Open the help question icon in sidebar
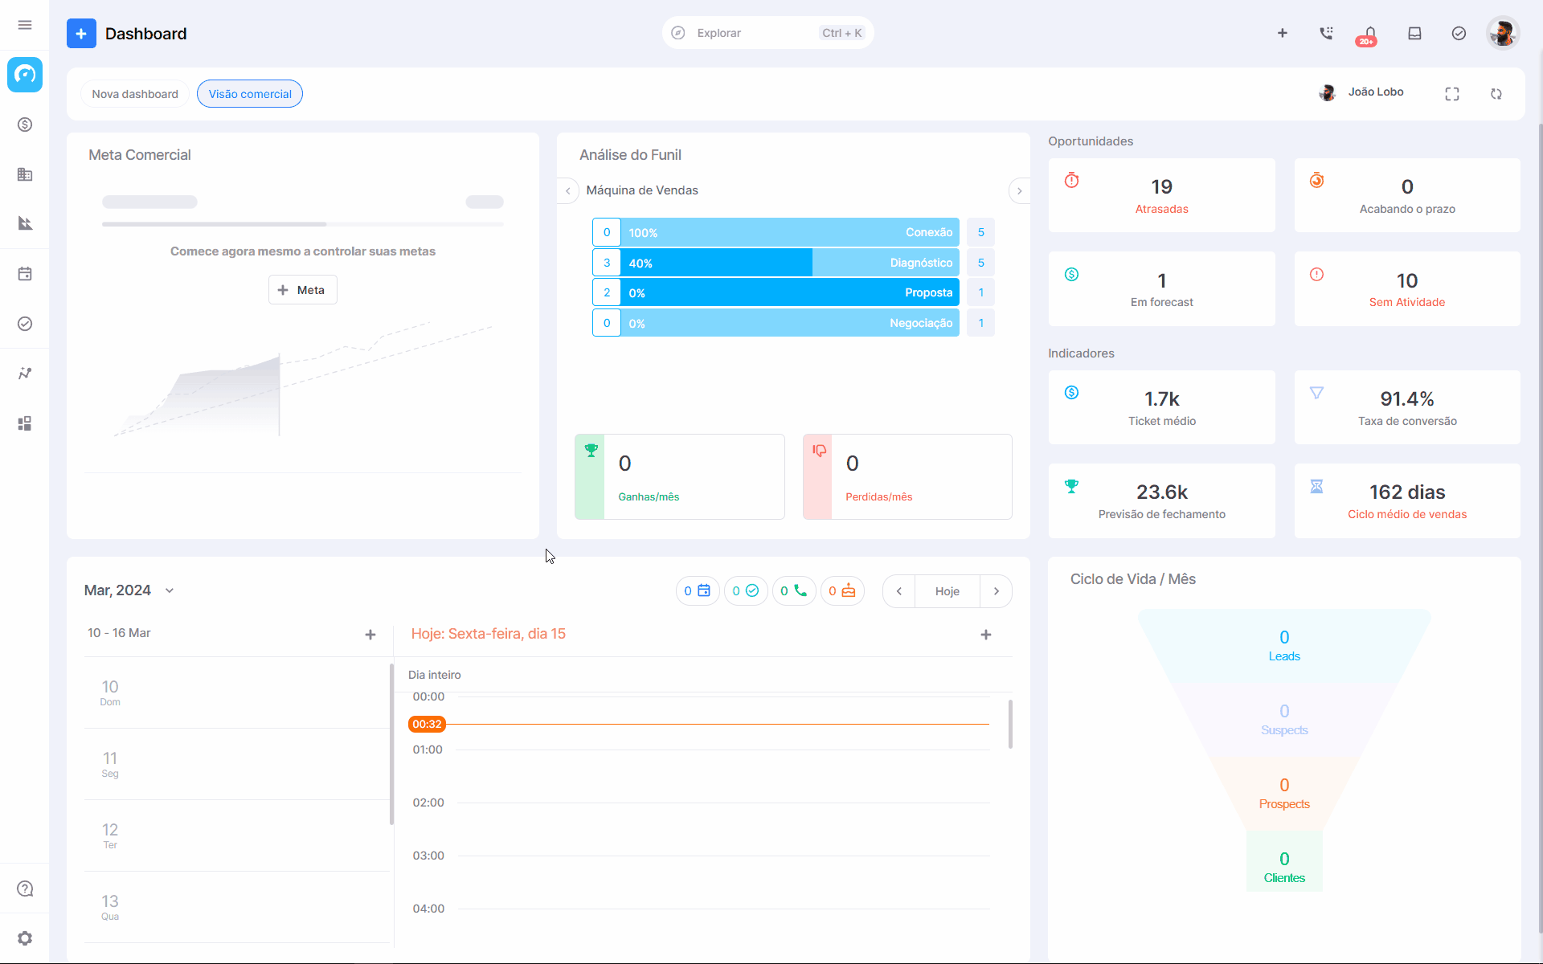Image resolution: width=1543 pixels, height=964 pixels. (x=25, y=888)
